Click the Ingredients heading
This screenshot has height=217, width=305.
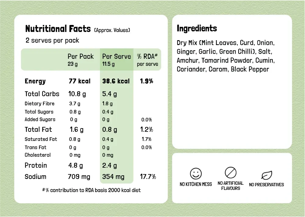pyautogui.click(x=197, y=29)
